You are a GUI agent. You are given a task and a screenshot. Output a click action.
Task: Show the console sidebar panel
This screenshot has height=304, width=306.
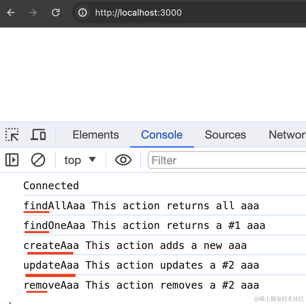[x=12, y=160]
